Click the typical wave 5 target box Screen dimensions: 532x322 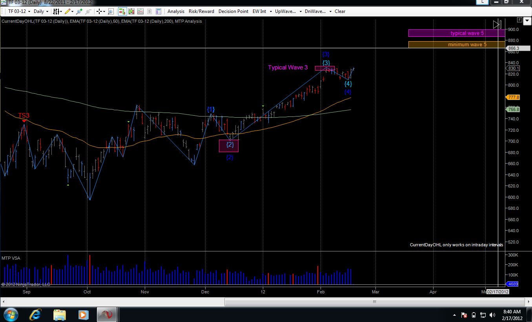click(x=457, y=33)
